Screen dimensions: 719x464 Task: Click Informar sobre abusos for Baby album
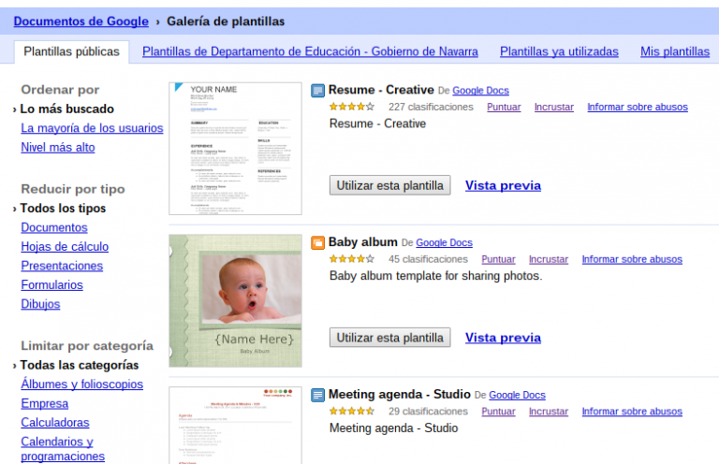tap(632, 259)
